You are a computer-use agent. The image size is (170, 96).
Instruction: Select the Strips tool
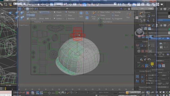(69, 15)
